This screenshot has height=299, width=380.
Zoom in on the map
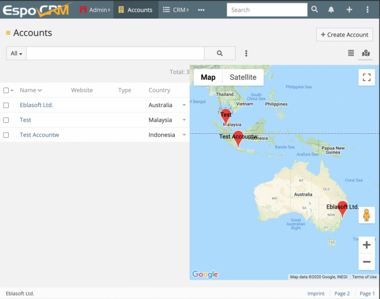[366, 245]
